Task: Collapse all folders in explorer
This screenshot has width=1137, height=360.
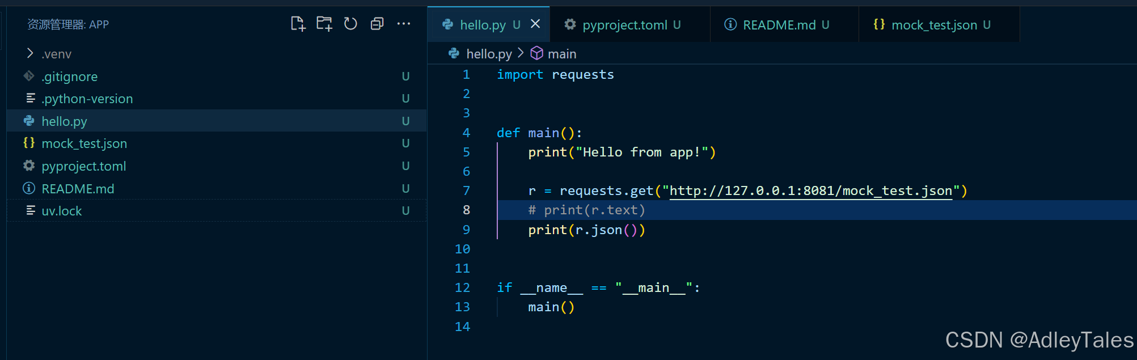Action: pos(377,24)
